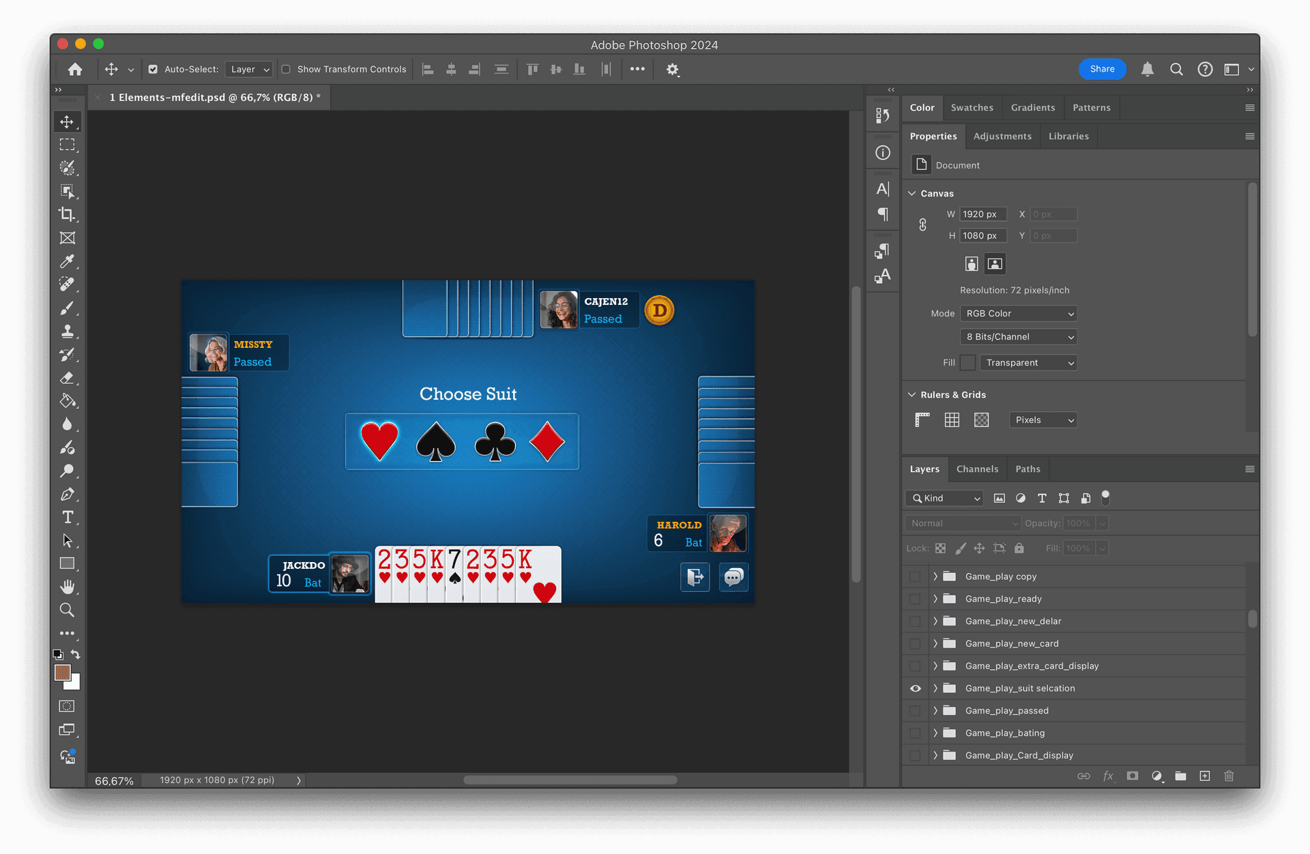Select the Crop tool
This screenshot has height=854, width=1310.
pos(66,213)
